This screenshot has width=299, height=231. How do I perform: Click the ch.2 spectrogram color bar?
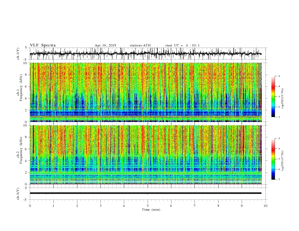pyautogui.click(x=273, y=159)
